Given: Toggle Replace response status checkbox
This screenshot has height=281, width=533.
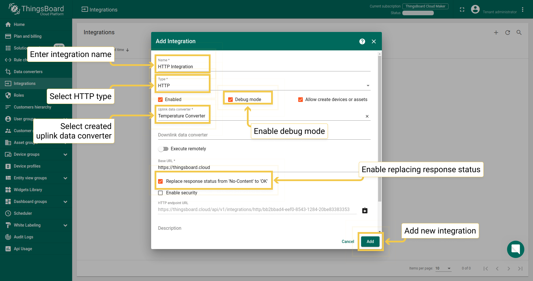Looking at the screenshot, I should pyautogui.click(x=160, y=181).
